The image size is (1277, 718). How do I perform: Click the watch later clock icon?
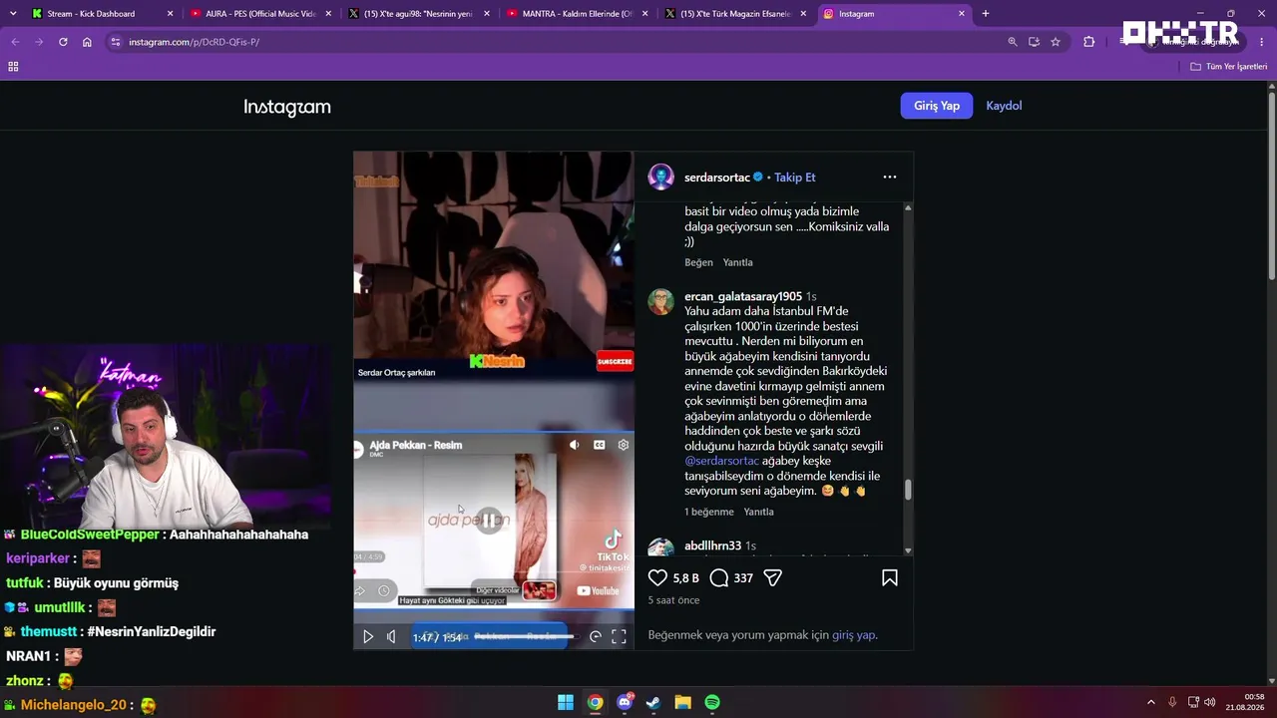point(384,591)
